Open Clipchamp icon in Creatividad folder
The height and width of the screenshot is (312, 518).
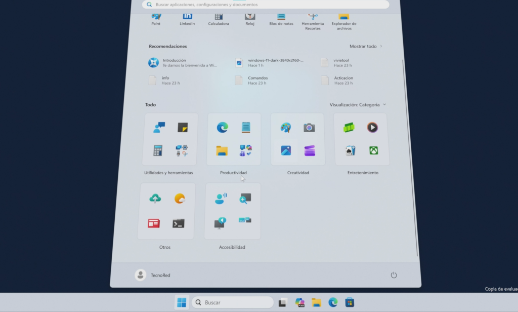310,150
